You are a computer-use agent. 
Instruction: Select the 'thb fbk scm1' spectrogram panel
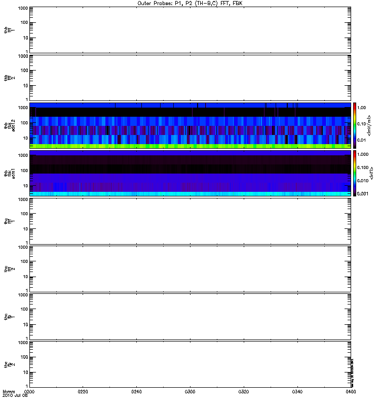click(190, 173)
